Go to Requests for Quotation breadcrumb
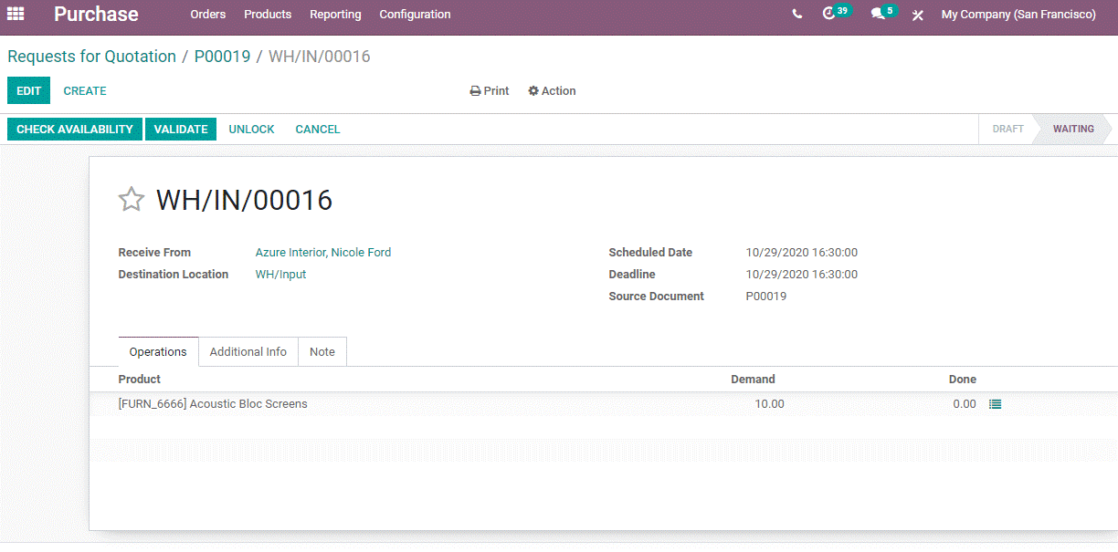The width and height of the screenshot is (1118, 552). (91, 57)
